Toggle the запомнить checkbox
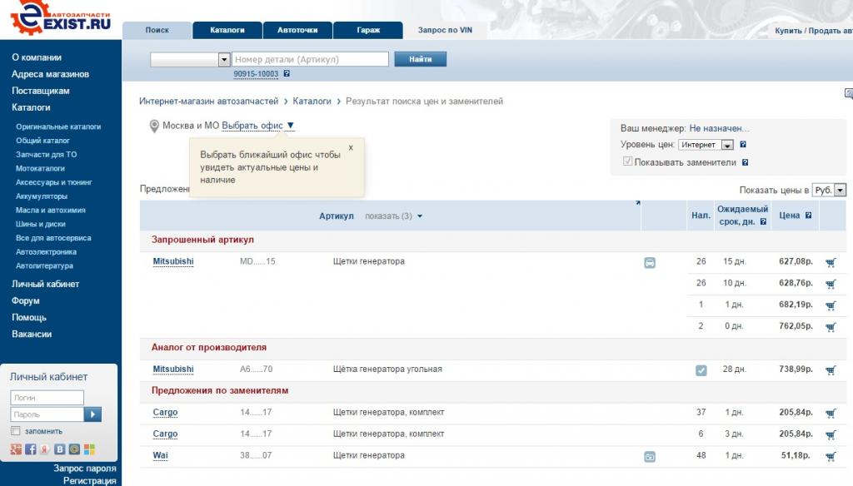Image resolution: width=853 pixels, height=486 pixels. [16, 431]
